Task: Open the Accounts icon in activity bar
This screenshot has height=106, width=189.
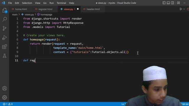Action: (4, 88)
